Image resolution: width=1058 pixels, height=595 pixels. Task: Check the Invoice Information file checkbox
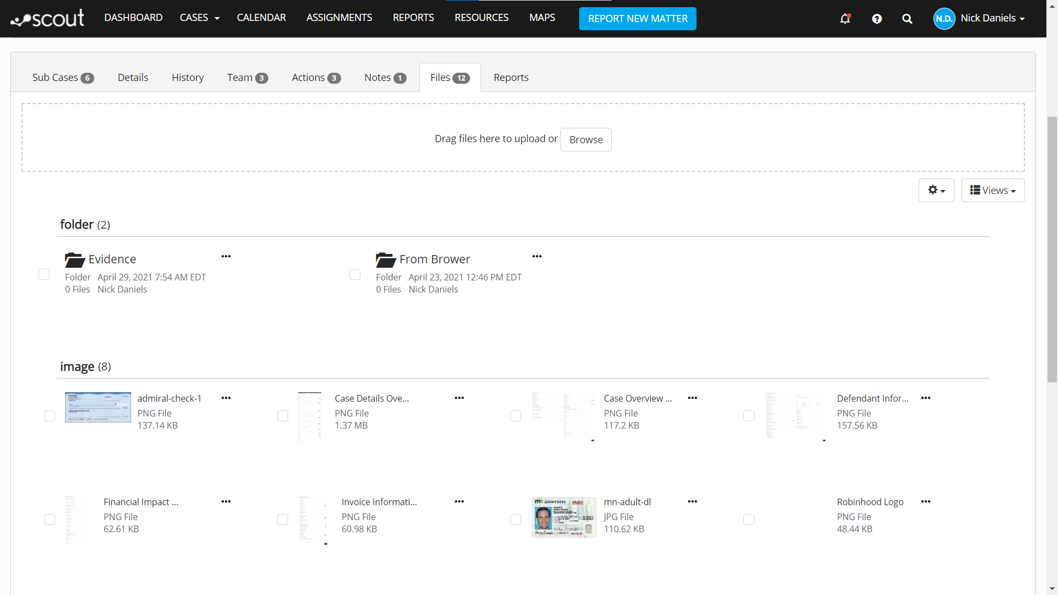[x=283, y=520]
